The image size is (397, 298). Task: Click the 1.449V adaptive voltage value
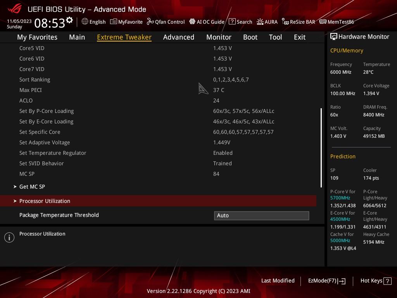[221, 142]
